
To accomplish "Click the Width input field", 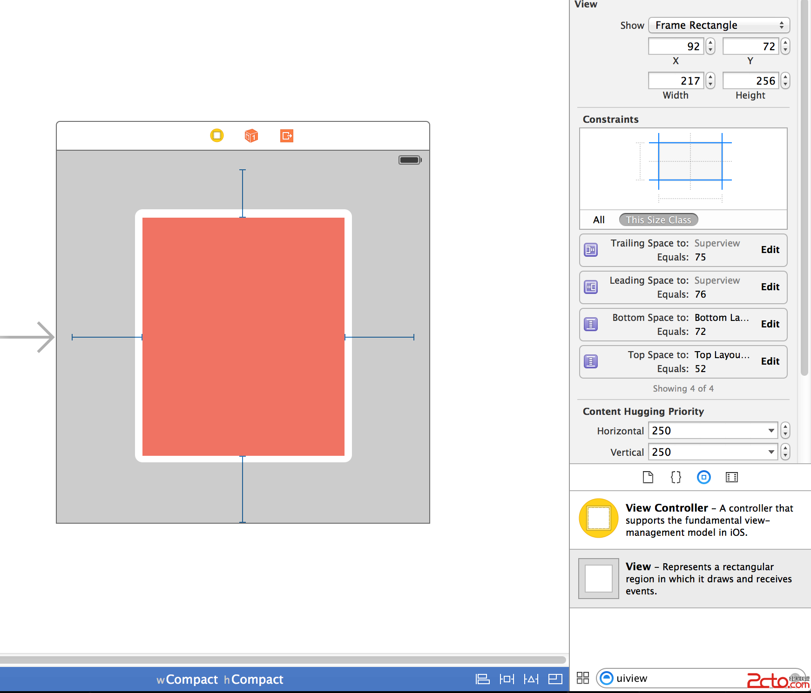I will pyautogui.click(x=676, y=81).
